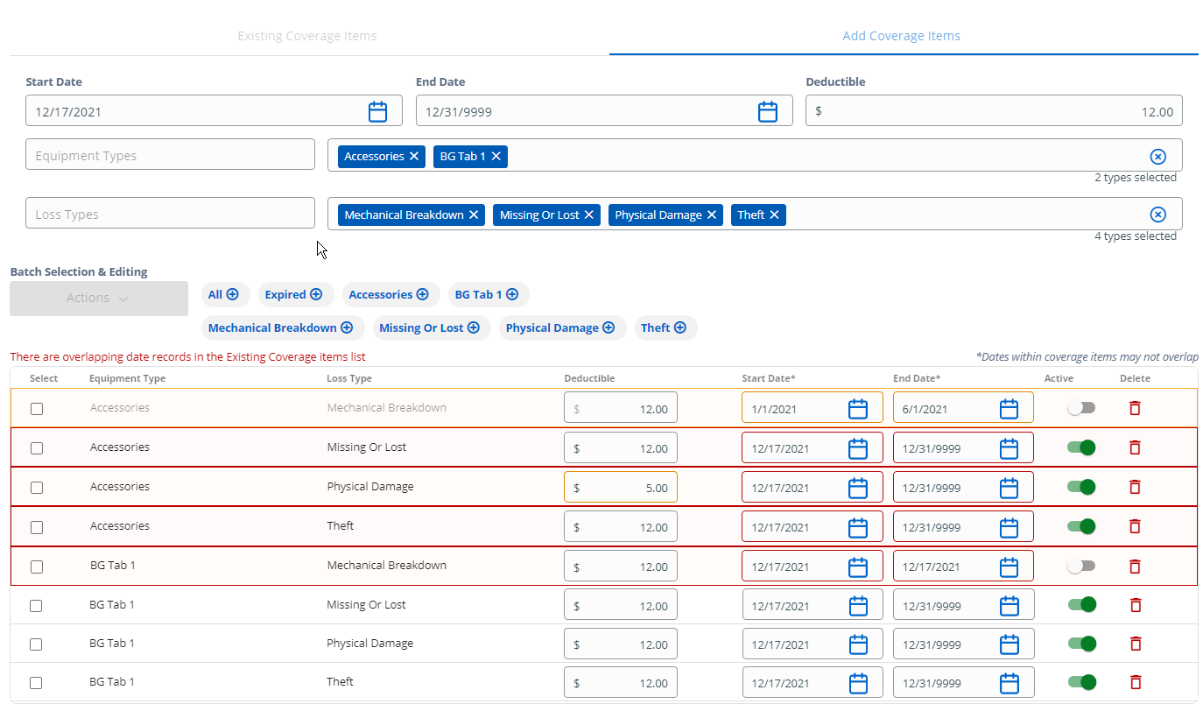Open start date calendar for Accessories Theft
This screenshot has height=704, width=1203.
coord(858,527)
